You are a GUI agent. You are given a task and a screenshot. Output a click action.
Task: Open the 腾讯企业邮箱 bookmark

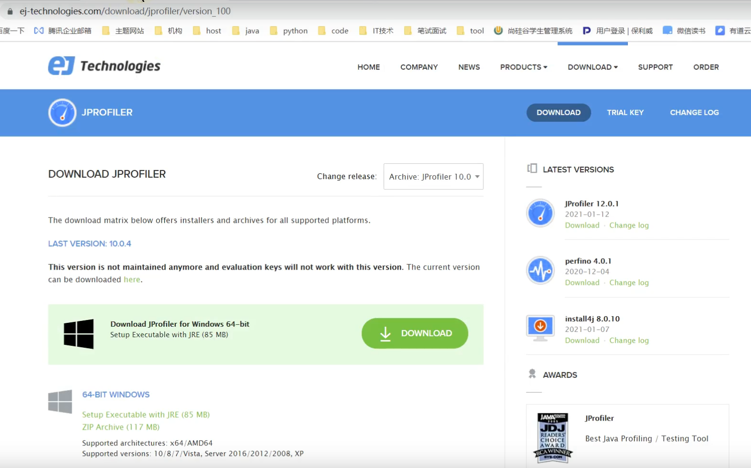63,31
